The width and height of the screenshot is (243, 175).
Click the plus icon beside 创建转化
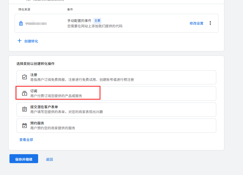(x=19, y=41)
